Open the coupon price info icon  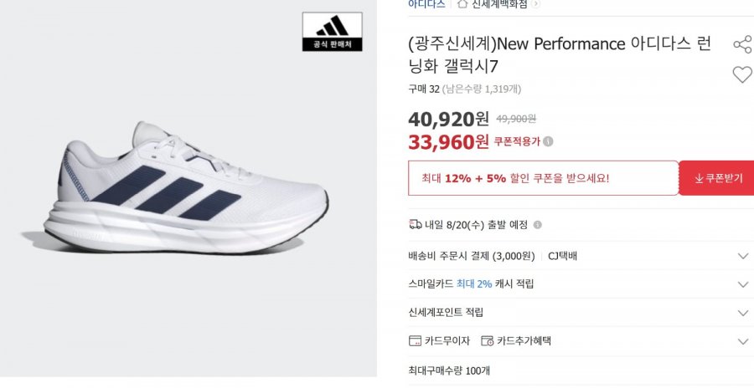pyautogui.click(x=548, y=141)
